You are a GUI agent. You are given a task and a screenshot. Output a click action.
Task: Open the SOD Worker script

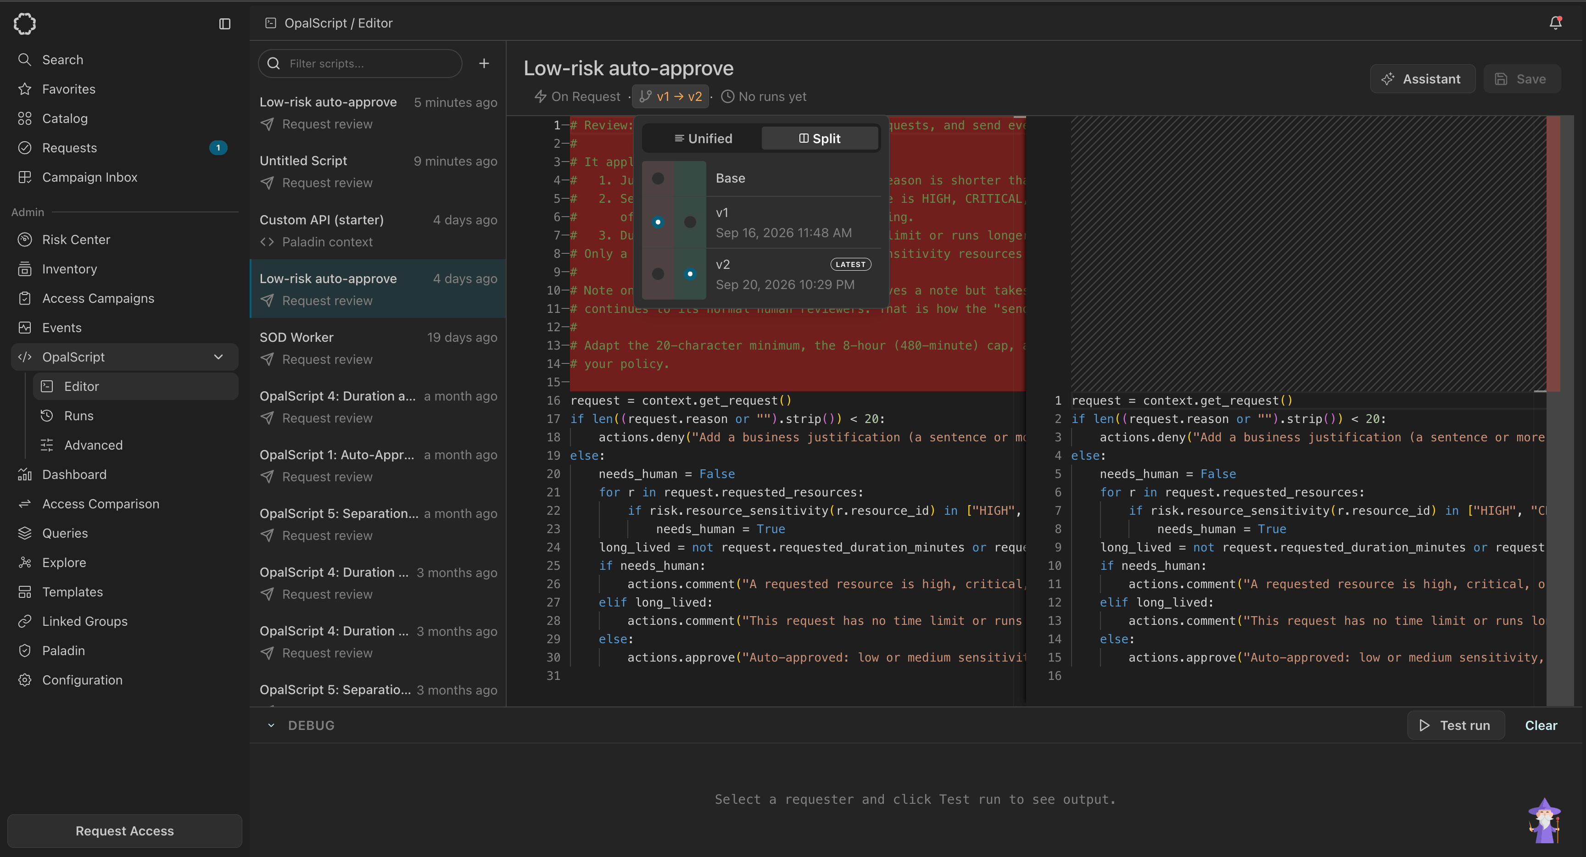378,348
